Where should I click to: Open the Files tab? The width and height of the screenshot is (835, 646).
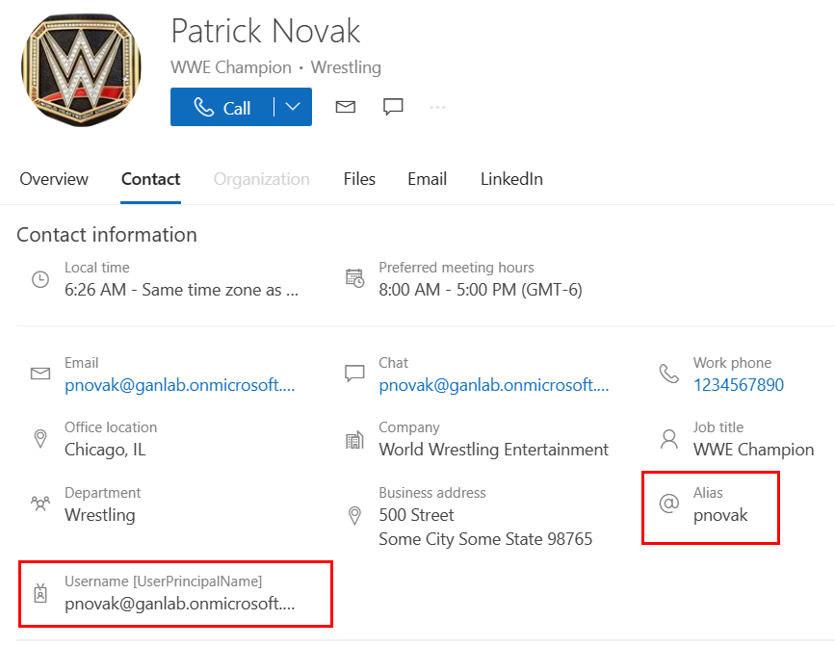pos(359,179)
